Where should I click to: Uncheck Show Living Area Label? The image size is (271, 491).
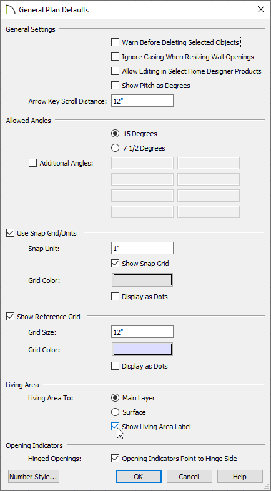115,426
